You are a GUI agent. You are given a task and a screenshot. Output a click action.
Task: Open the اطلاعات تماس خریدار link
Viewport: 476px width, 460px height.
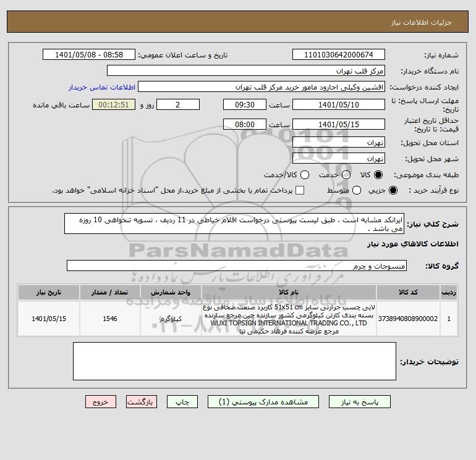click(x=102, y=87)
